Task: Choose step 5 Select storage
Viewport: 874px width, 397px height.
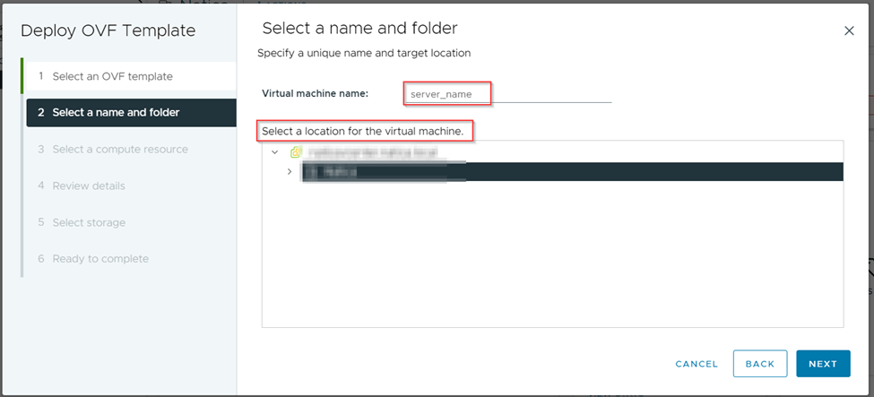Action: (x=89, y=222)
